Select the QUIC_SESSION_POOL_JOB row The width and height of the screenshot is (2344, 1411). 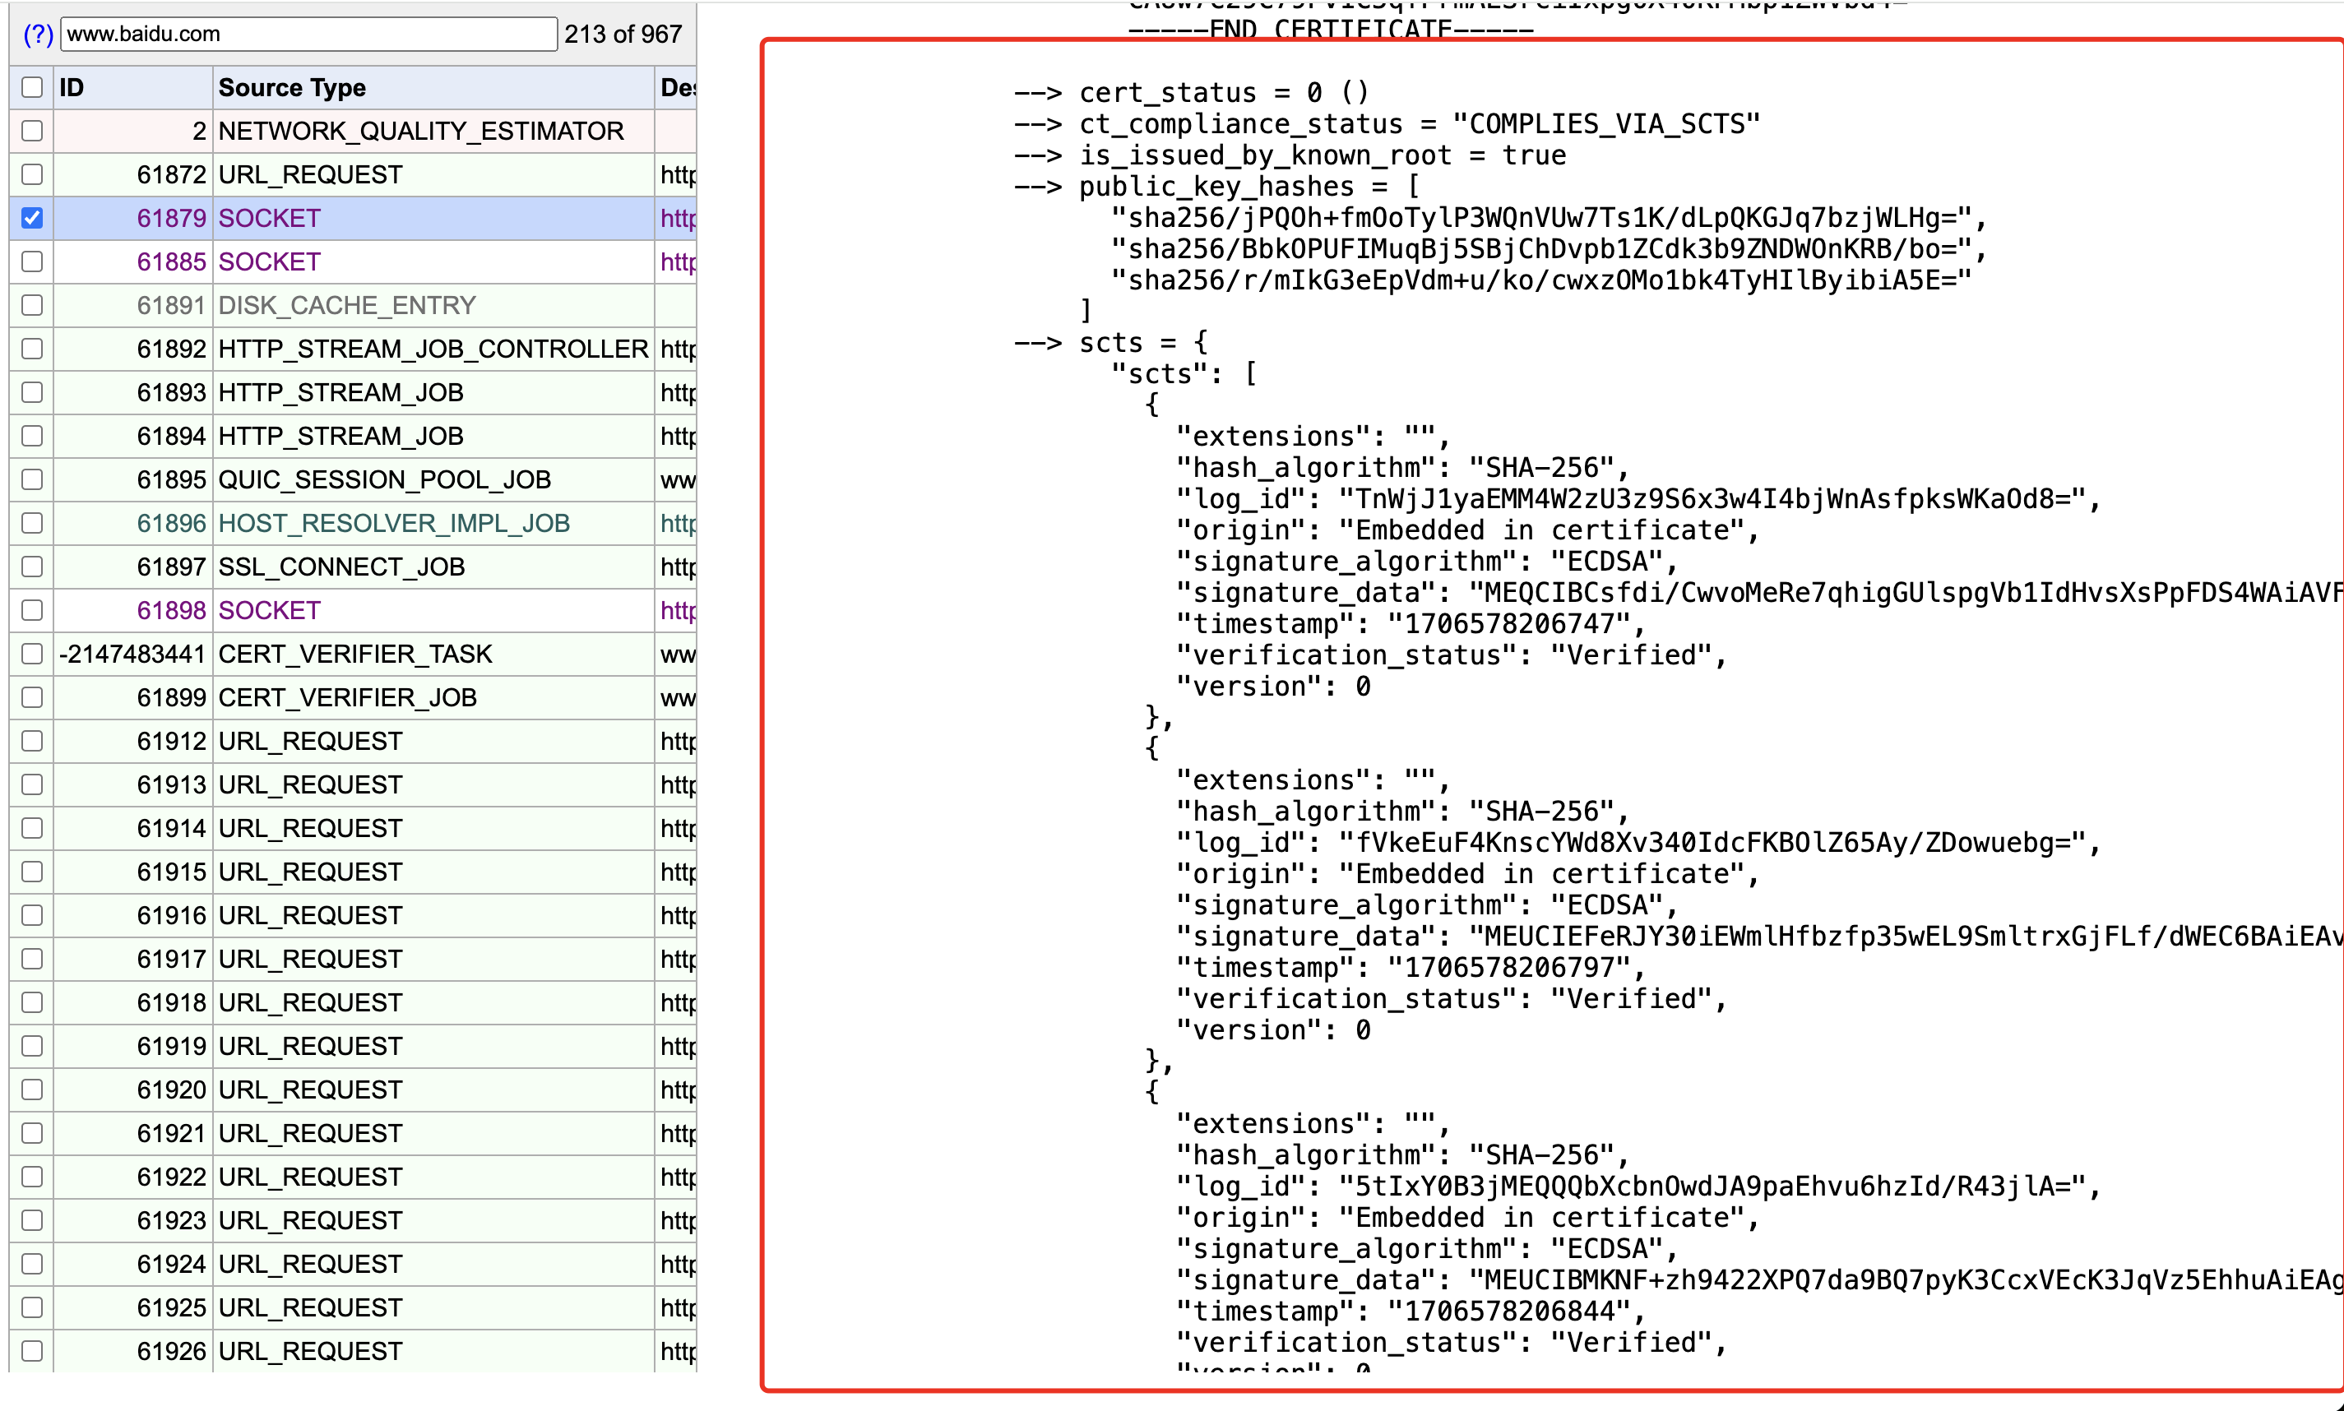[384, 479]
